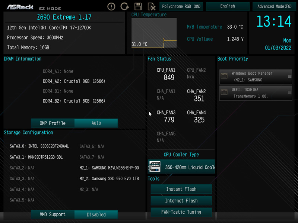Click M/B Temperature 33.0 °C reading
298x223 pixels.
click(215, 27)
